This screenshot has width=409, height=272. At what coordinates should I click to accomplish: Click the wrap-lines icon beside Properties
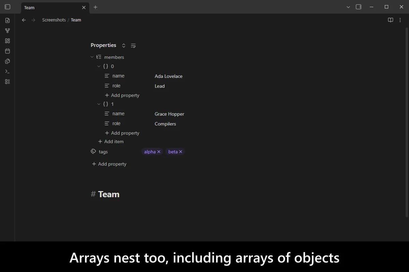point(133,46)
